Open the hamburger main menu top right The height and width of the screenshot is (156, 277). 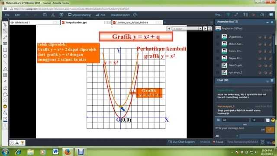(271, 15)
